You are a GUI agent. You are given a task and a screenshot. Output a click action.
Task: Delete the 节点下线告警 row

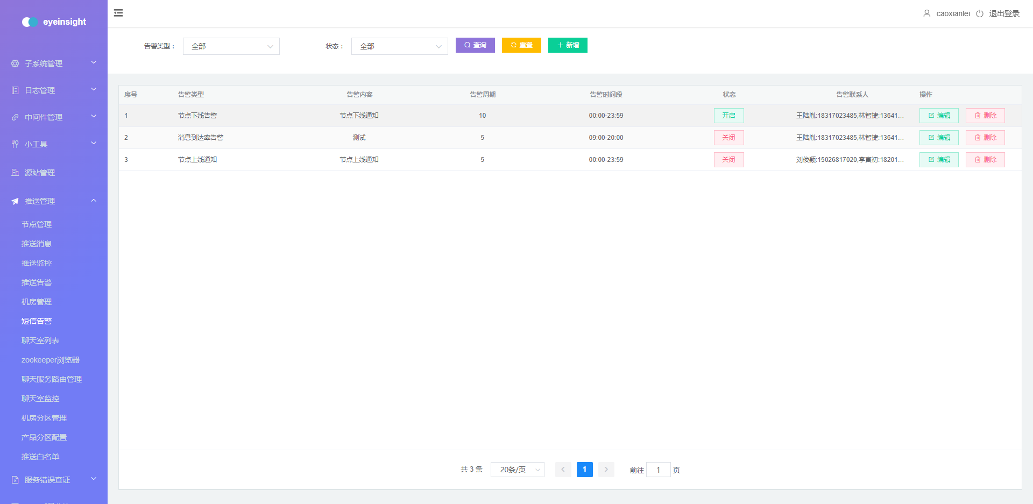[x=985, y=116]
